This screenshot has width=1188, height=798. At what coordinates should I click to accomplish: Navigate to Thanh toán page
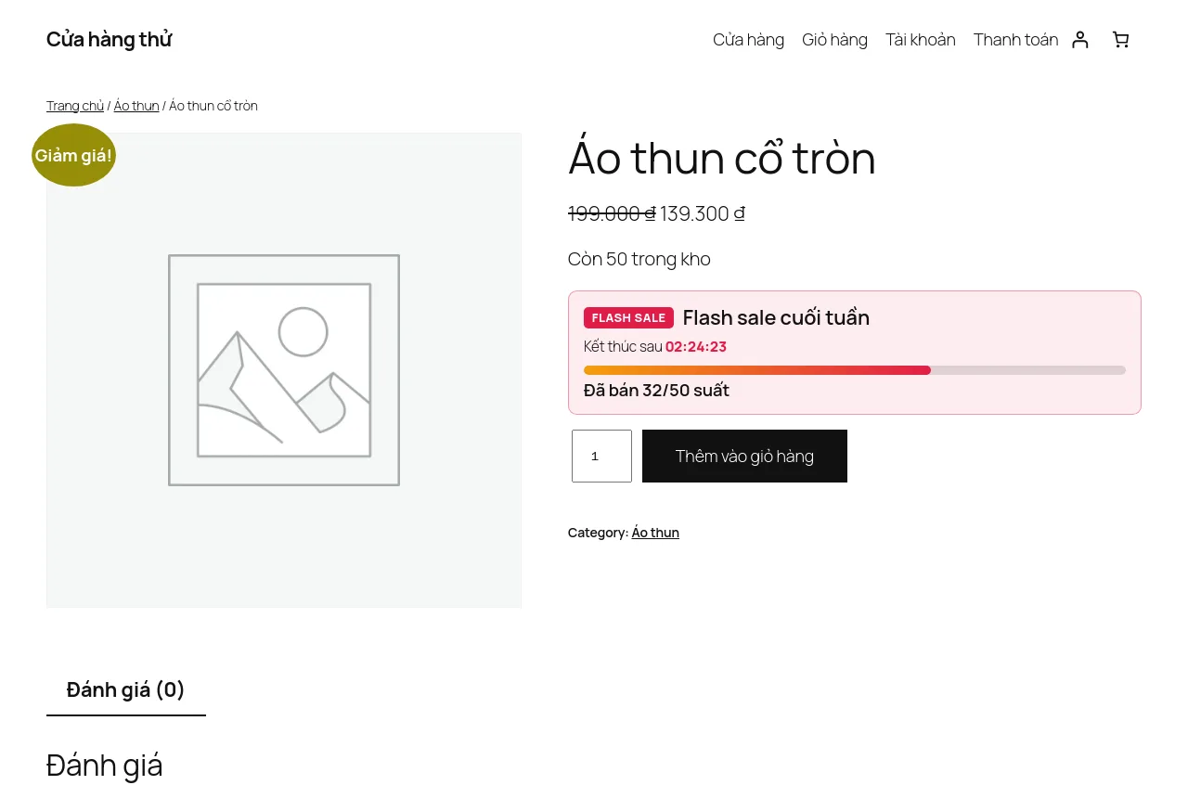coord(1015,40)
